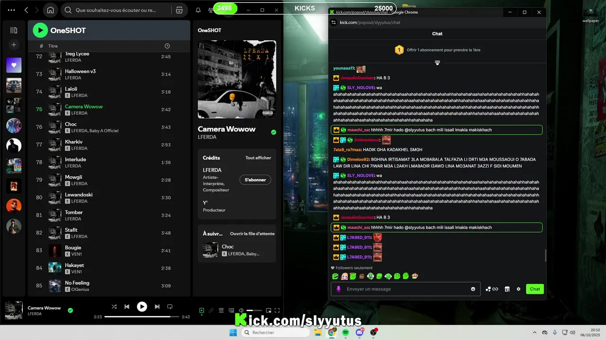Screen dimensions: 606x340
Task: Click Tout afficher in Crédits
Action: point(258,158)
